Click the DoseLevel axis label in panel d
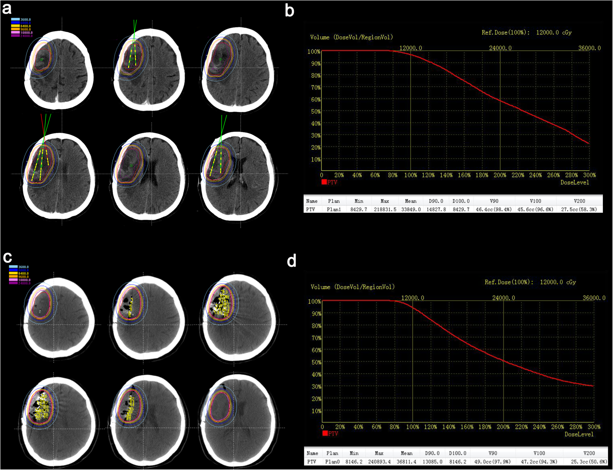 [579, 434]
